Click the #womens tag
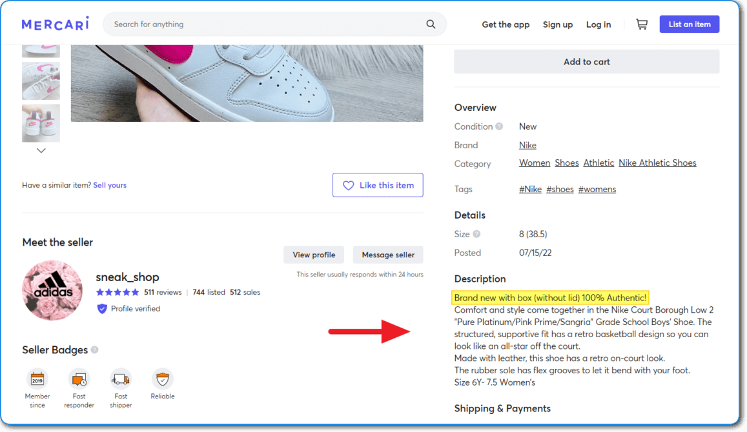The height and width of the screenshot is (432, 747). pos(597,190)
